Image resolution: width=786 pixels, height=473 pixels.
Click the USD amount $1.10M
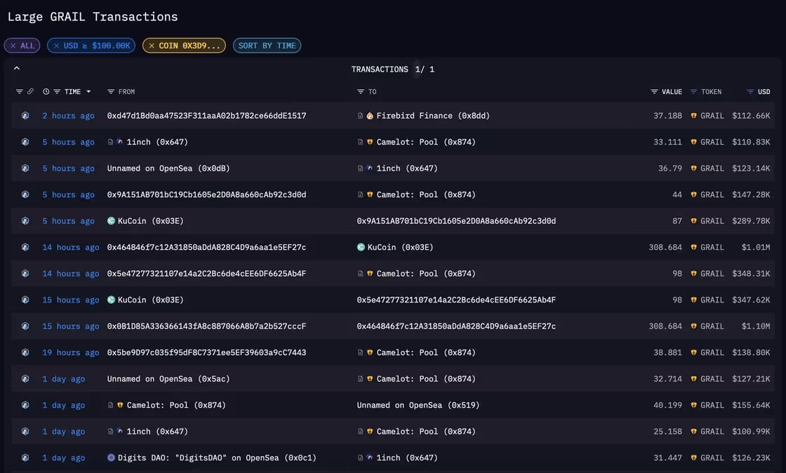[x=755, y=326]
